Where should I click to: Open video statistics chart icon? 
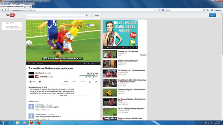click(x=90, y=82)
